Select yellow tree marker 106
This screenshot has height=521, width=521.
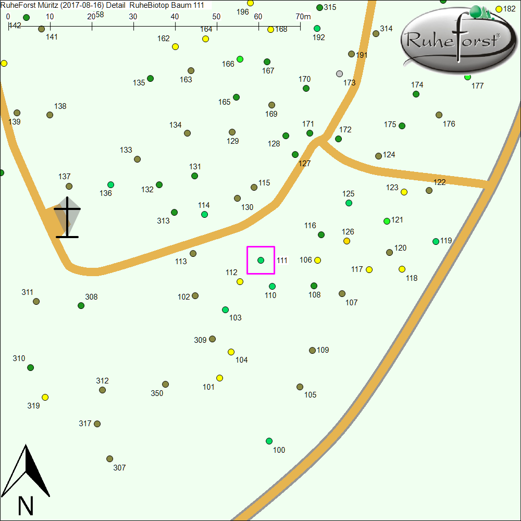pos(317,260)
